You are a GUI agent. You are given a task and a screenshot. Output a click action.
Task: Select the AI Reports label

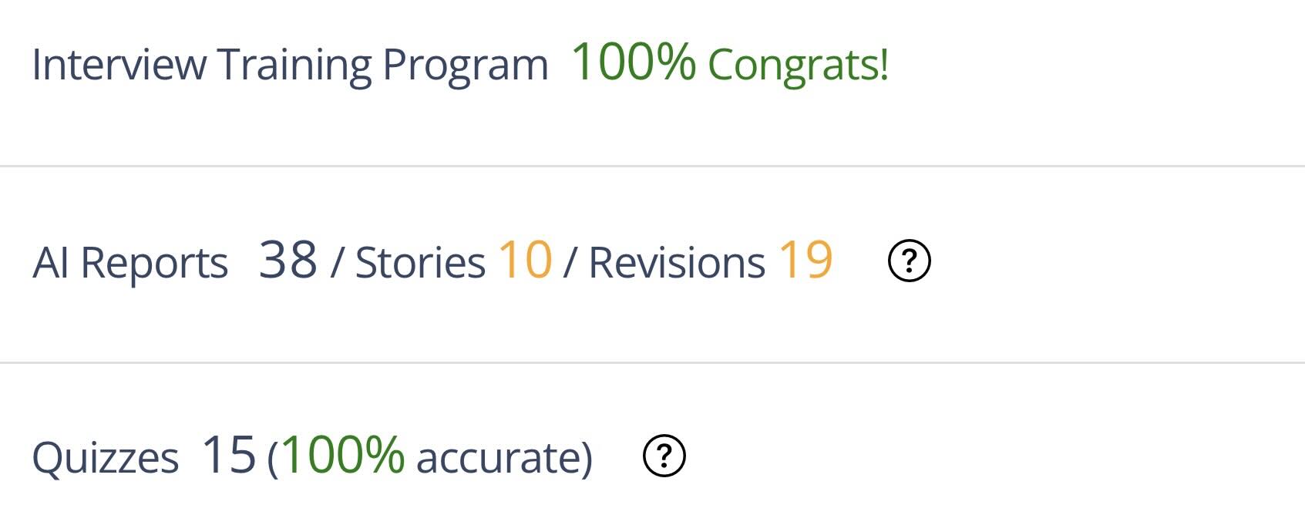(x=130, y=263)
